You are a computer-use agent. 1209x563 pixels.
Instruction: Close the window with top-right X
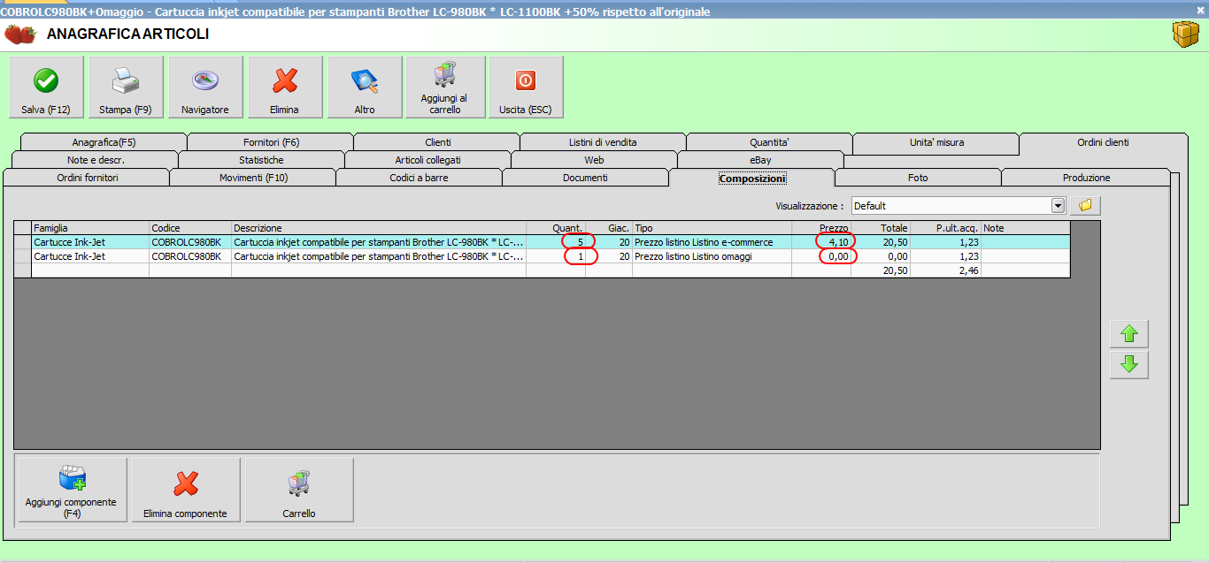(1201, 10)
